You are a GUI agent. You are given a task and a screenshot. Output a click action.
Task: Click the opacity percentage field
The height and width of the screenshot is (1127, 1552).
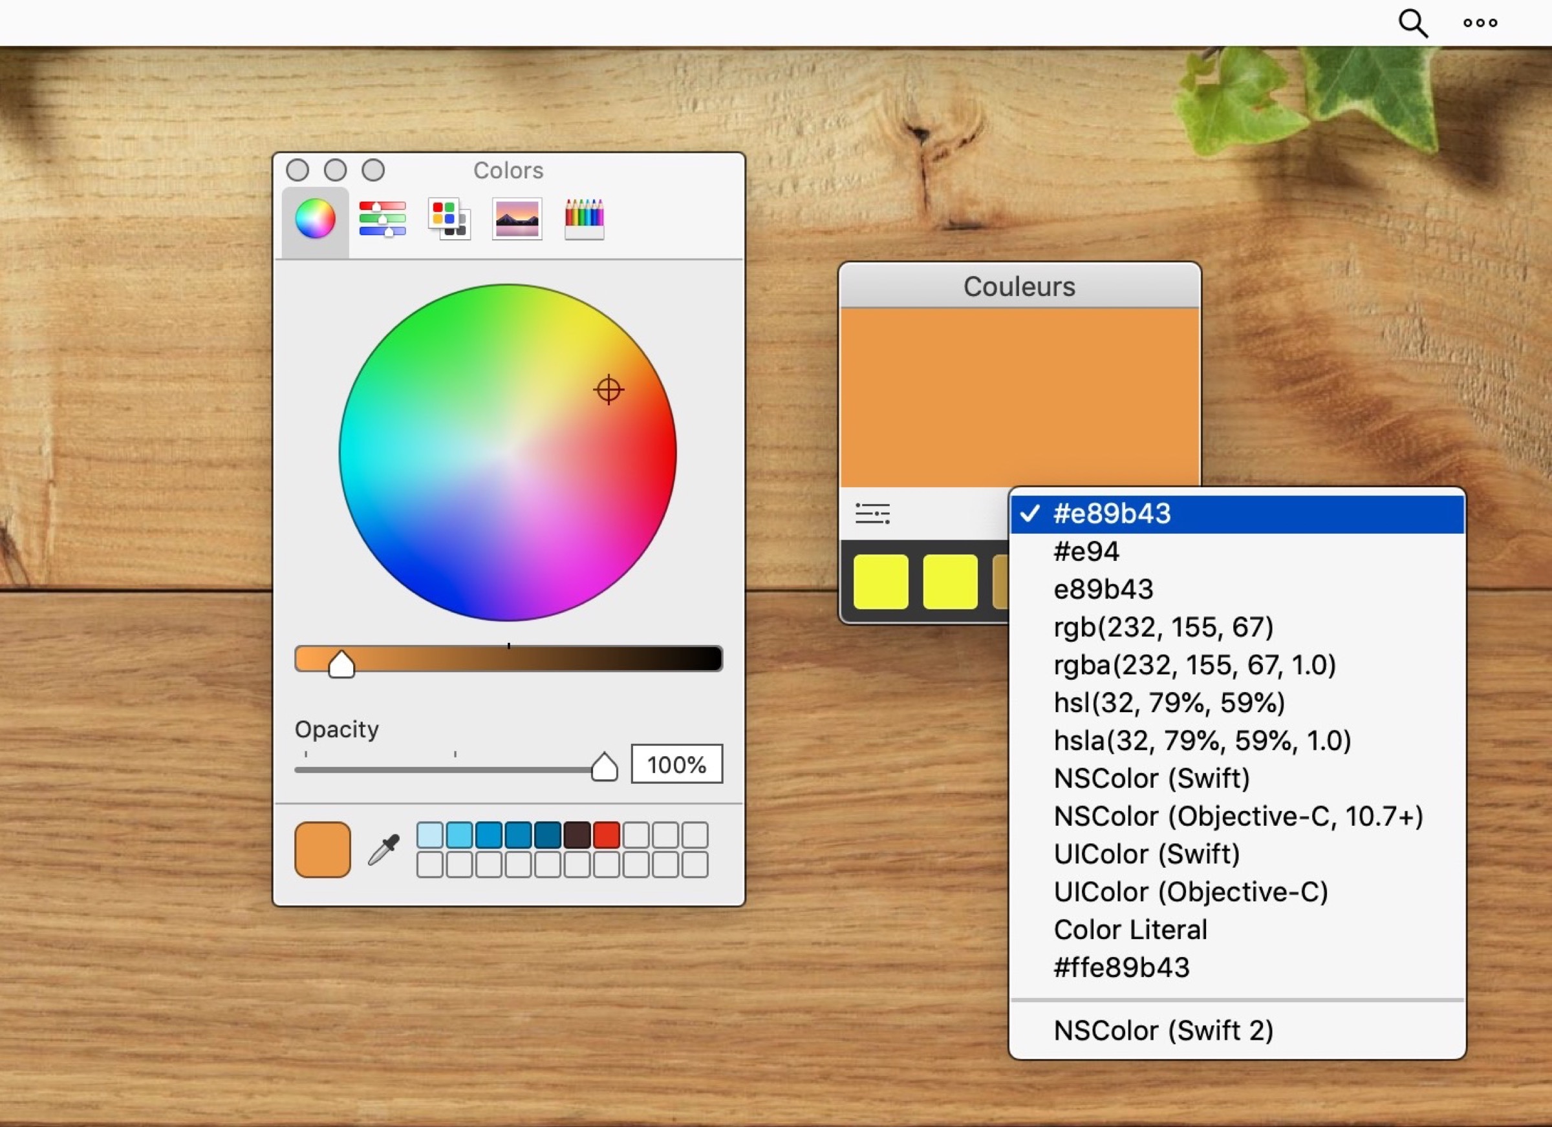676,764
